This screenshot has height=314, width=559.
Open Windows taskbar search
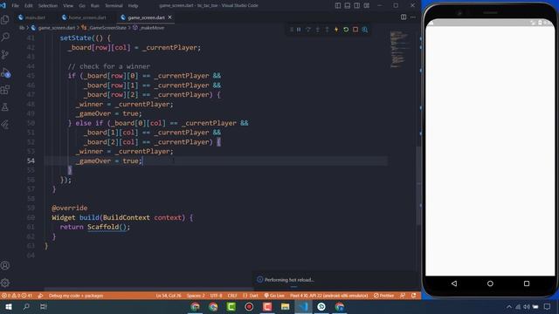(26, 306)
